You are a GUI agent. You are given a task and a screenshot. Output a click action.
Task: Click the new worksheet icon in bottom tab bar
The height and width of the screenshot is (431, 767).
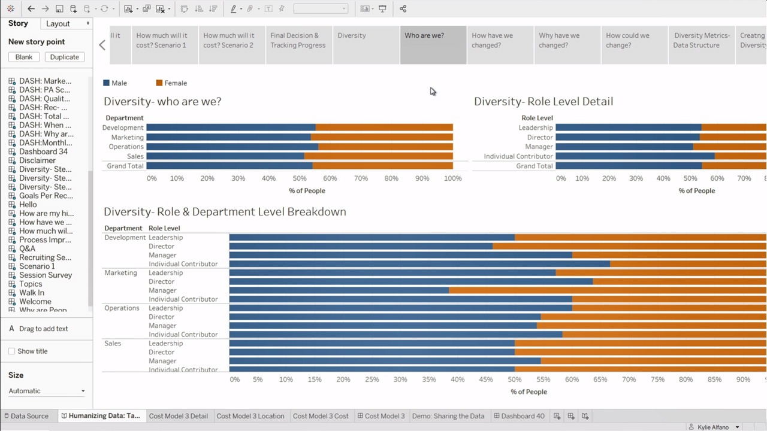point(557,416)
